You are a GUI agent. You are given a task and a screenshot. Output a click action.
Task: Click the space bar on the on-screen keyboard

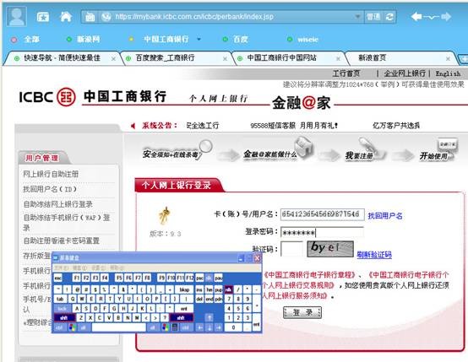coord(119,327)
